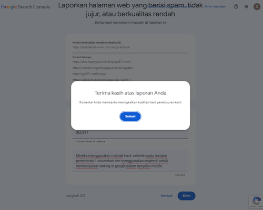Viewport: 263px width, 210px height.
Task: Click the Contoh lainnya label
Action: [x=82, y=57]
